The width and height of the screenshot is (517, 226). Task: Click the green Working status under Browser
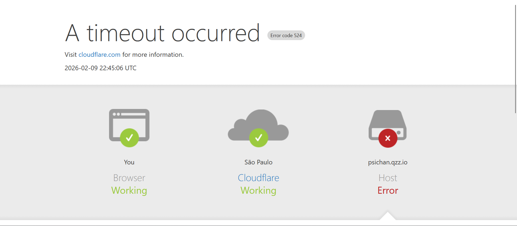(129, 190)
